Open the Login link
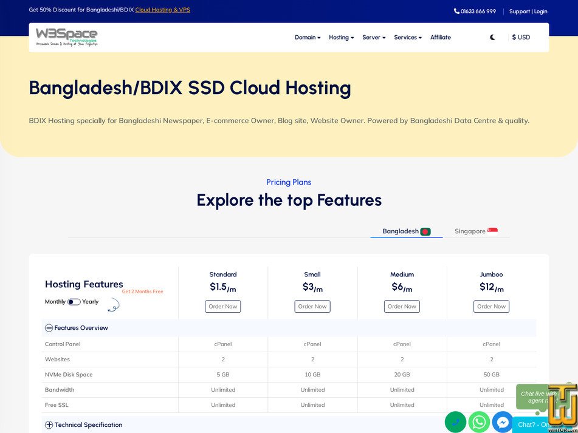Image resolution: width=578 pixels, height=433 pixels. coord(540,12)
